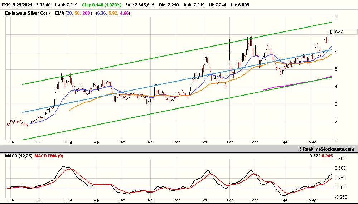The width and height of the screenshot is (358, 204).
Task: Click the EMA 200 period label
Action: point(86,13)
